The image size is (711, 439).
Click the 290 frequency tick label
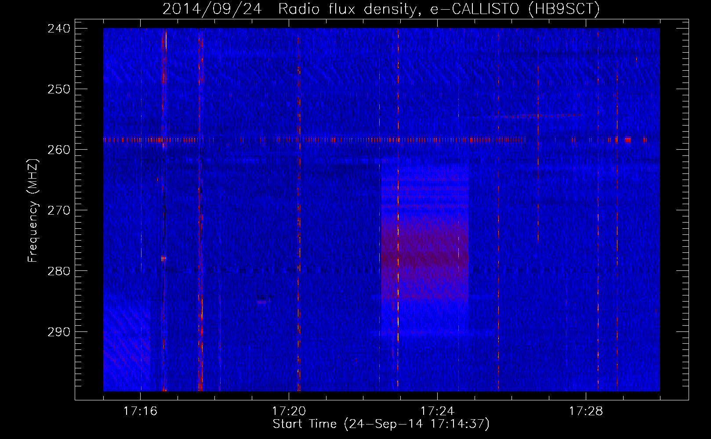click(x=59, y=332)
